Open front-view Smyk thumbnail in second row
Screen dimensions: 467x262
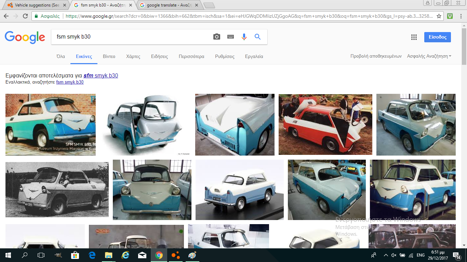(152, 190)
